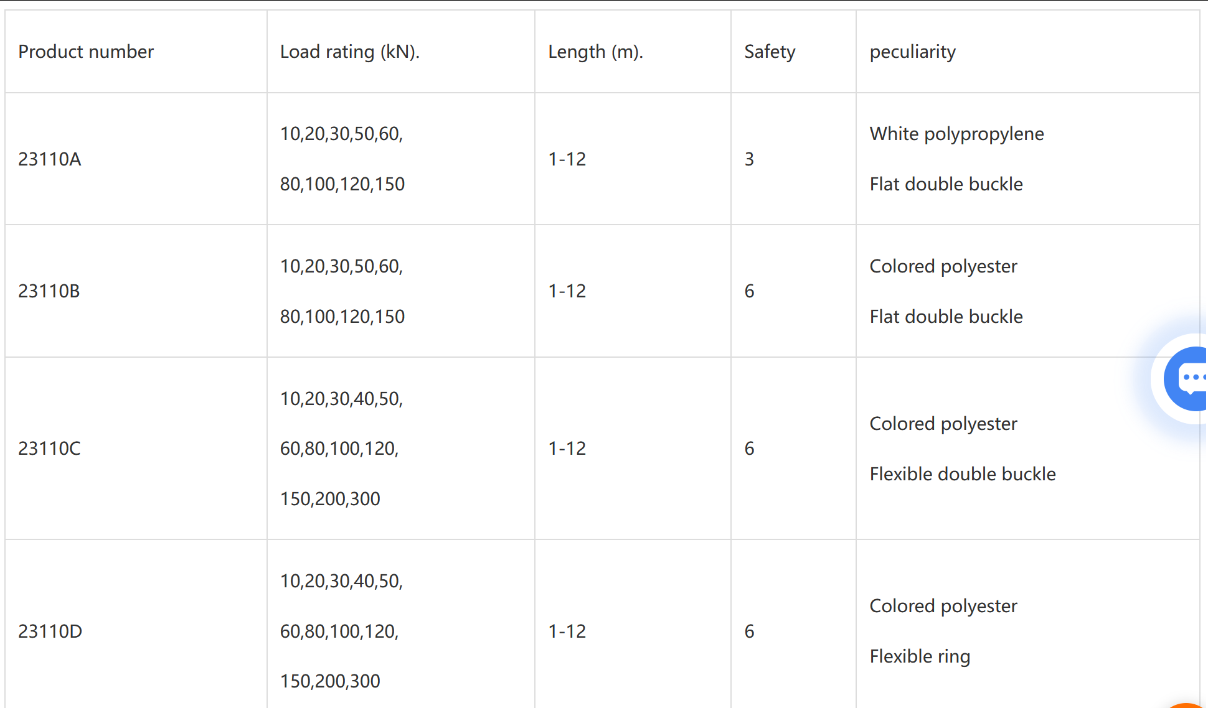1208x708 pixels.
Task: Open the blue chat bubble widget
Action: pyautogui.click(x=1188, y=378)
